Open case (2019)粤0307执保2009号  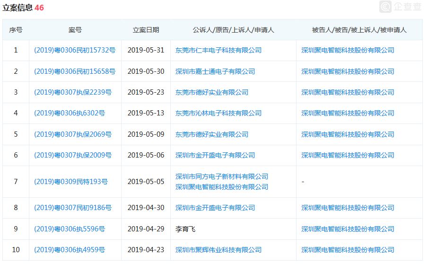click(x=73, y=155)
